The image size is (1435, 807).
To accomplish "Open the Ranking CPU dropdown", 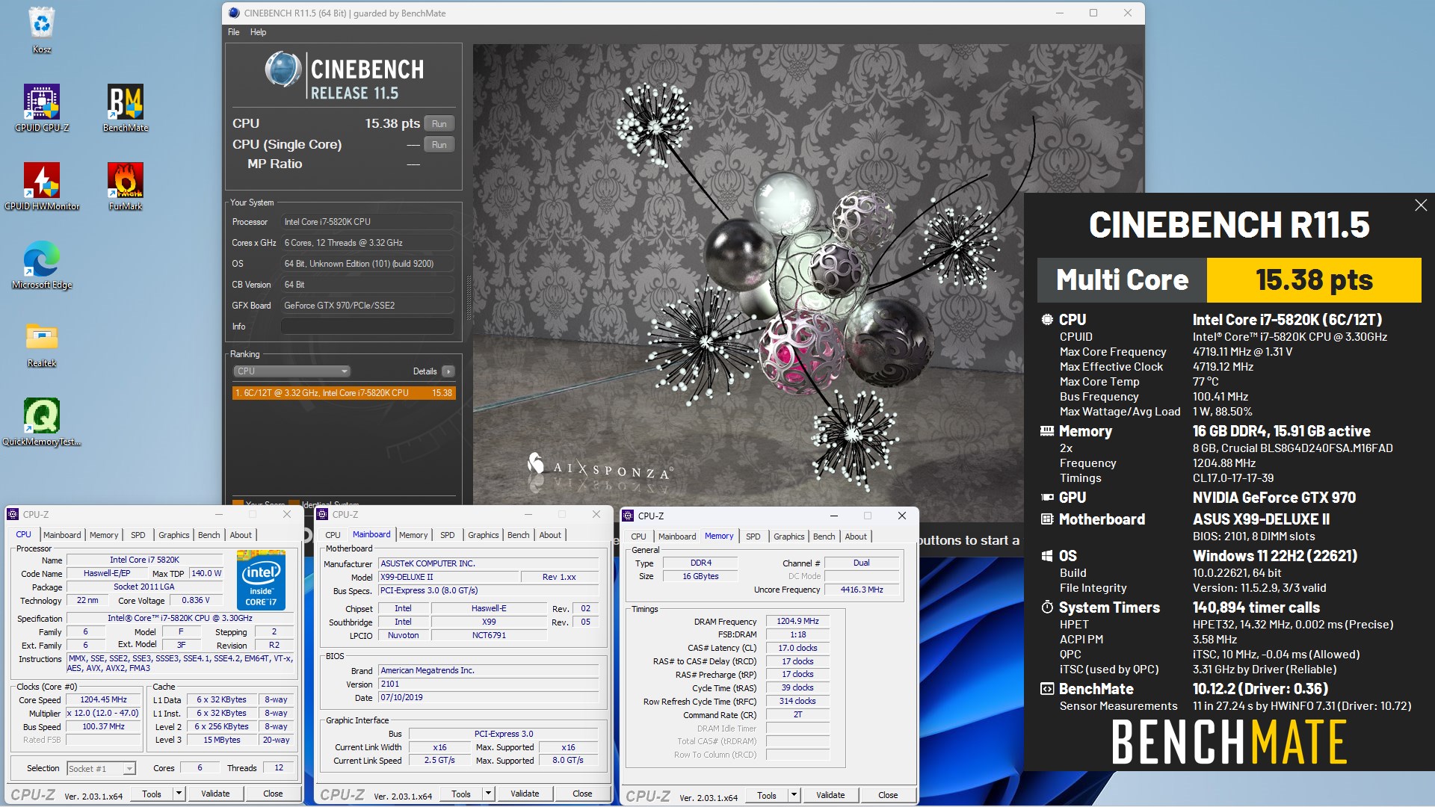I will tap(291, 371).
